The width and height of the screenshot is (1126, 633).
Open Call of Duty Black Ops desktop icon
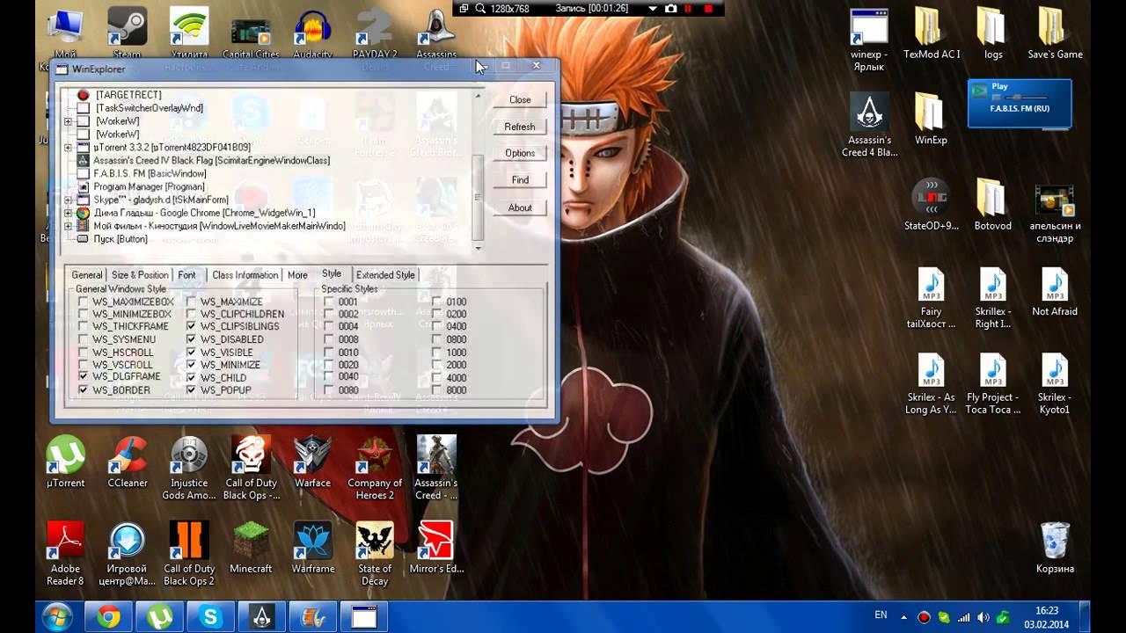pos(251,468)
